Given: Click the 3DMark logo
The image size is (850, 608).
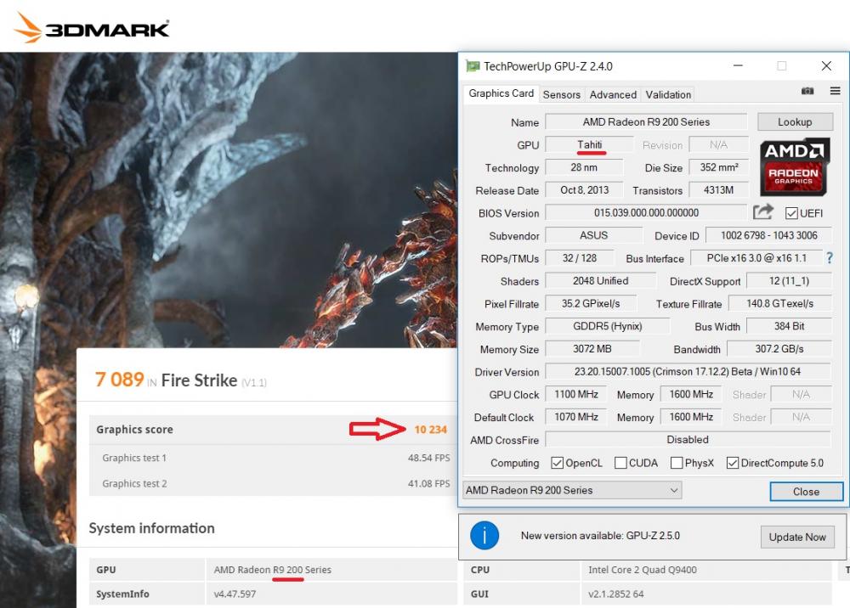Looking at the screenshot, I should [x=92, y=30].
